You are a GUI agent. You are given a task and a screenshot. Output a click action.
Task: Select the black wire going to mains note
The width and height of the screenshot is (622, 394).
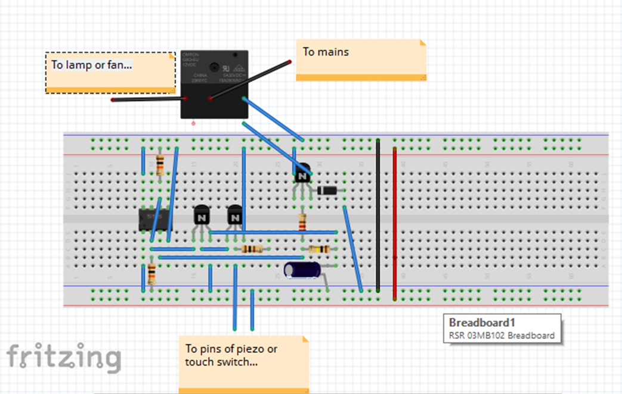[x=250, y=80]
